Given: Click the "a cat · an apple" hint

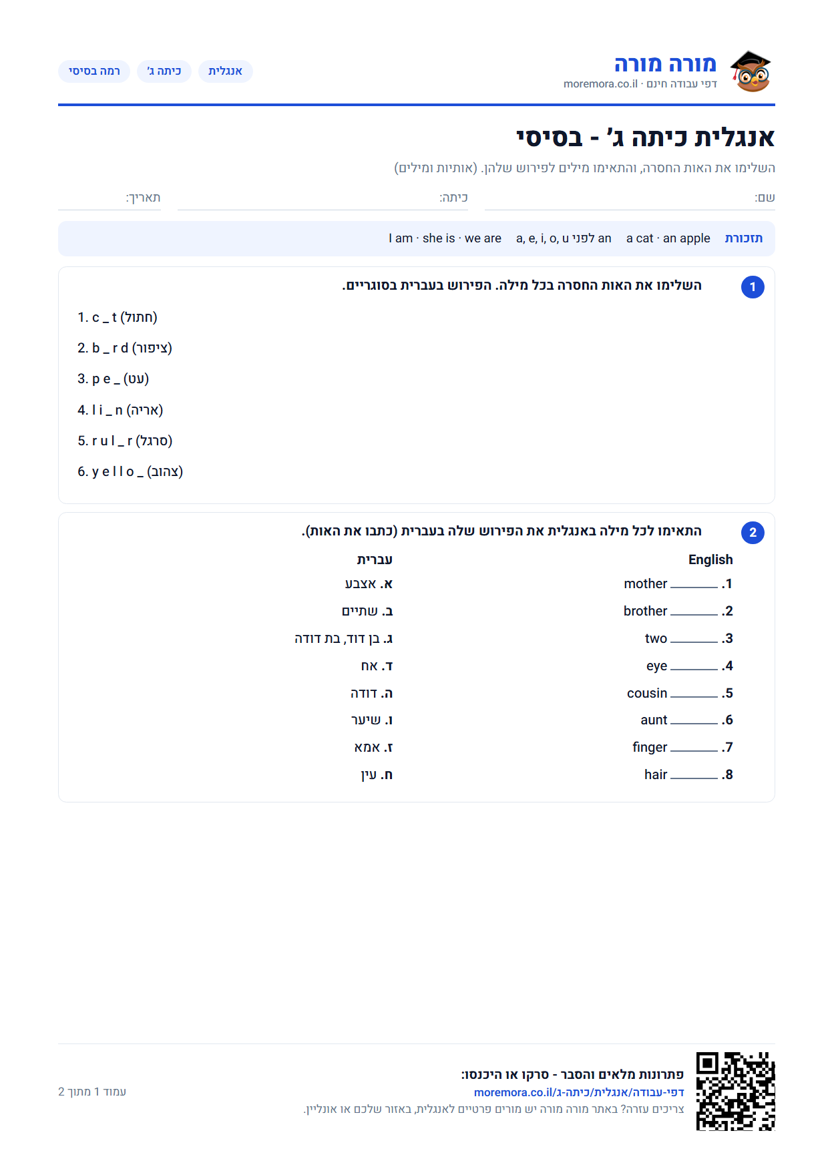Looking at the screenshot, I should (x=668, y=238).
